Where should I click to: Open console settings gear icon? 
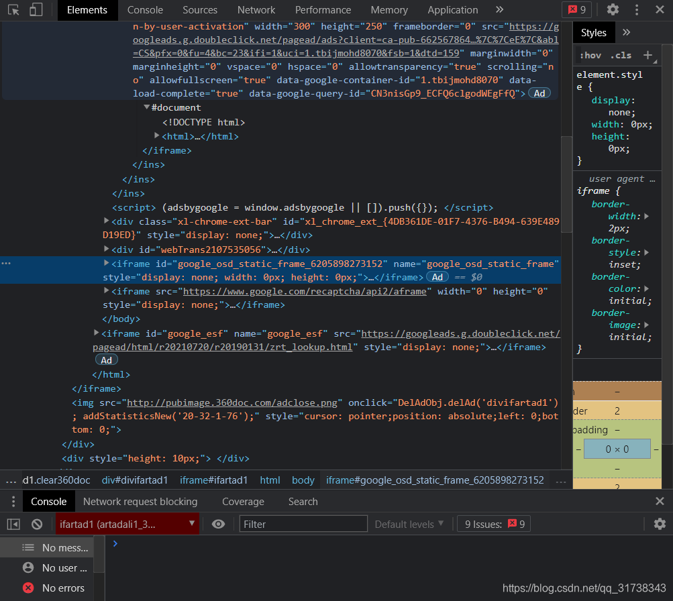click(660, 525)
